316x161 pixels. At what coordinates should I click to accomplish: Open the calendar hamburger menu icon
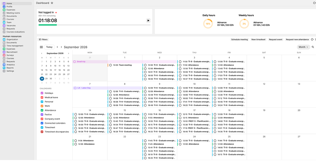pyautogui.click(x=41, y=47)
